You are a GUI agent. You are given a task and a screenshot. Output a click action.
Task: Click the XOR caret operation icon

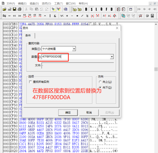tap(45, 16)
